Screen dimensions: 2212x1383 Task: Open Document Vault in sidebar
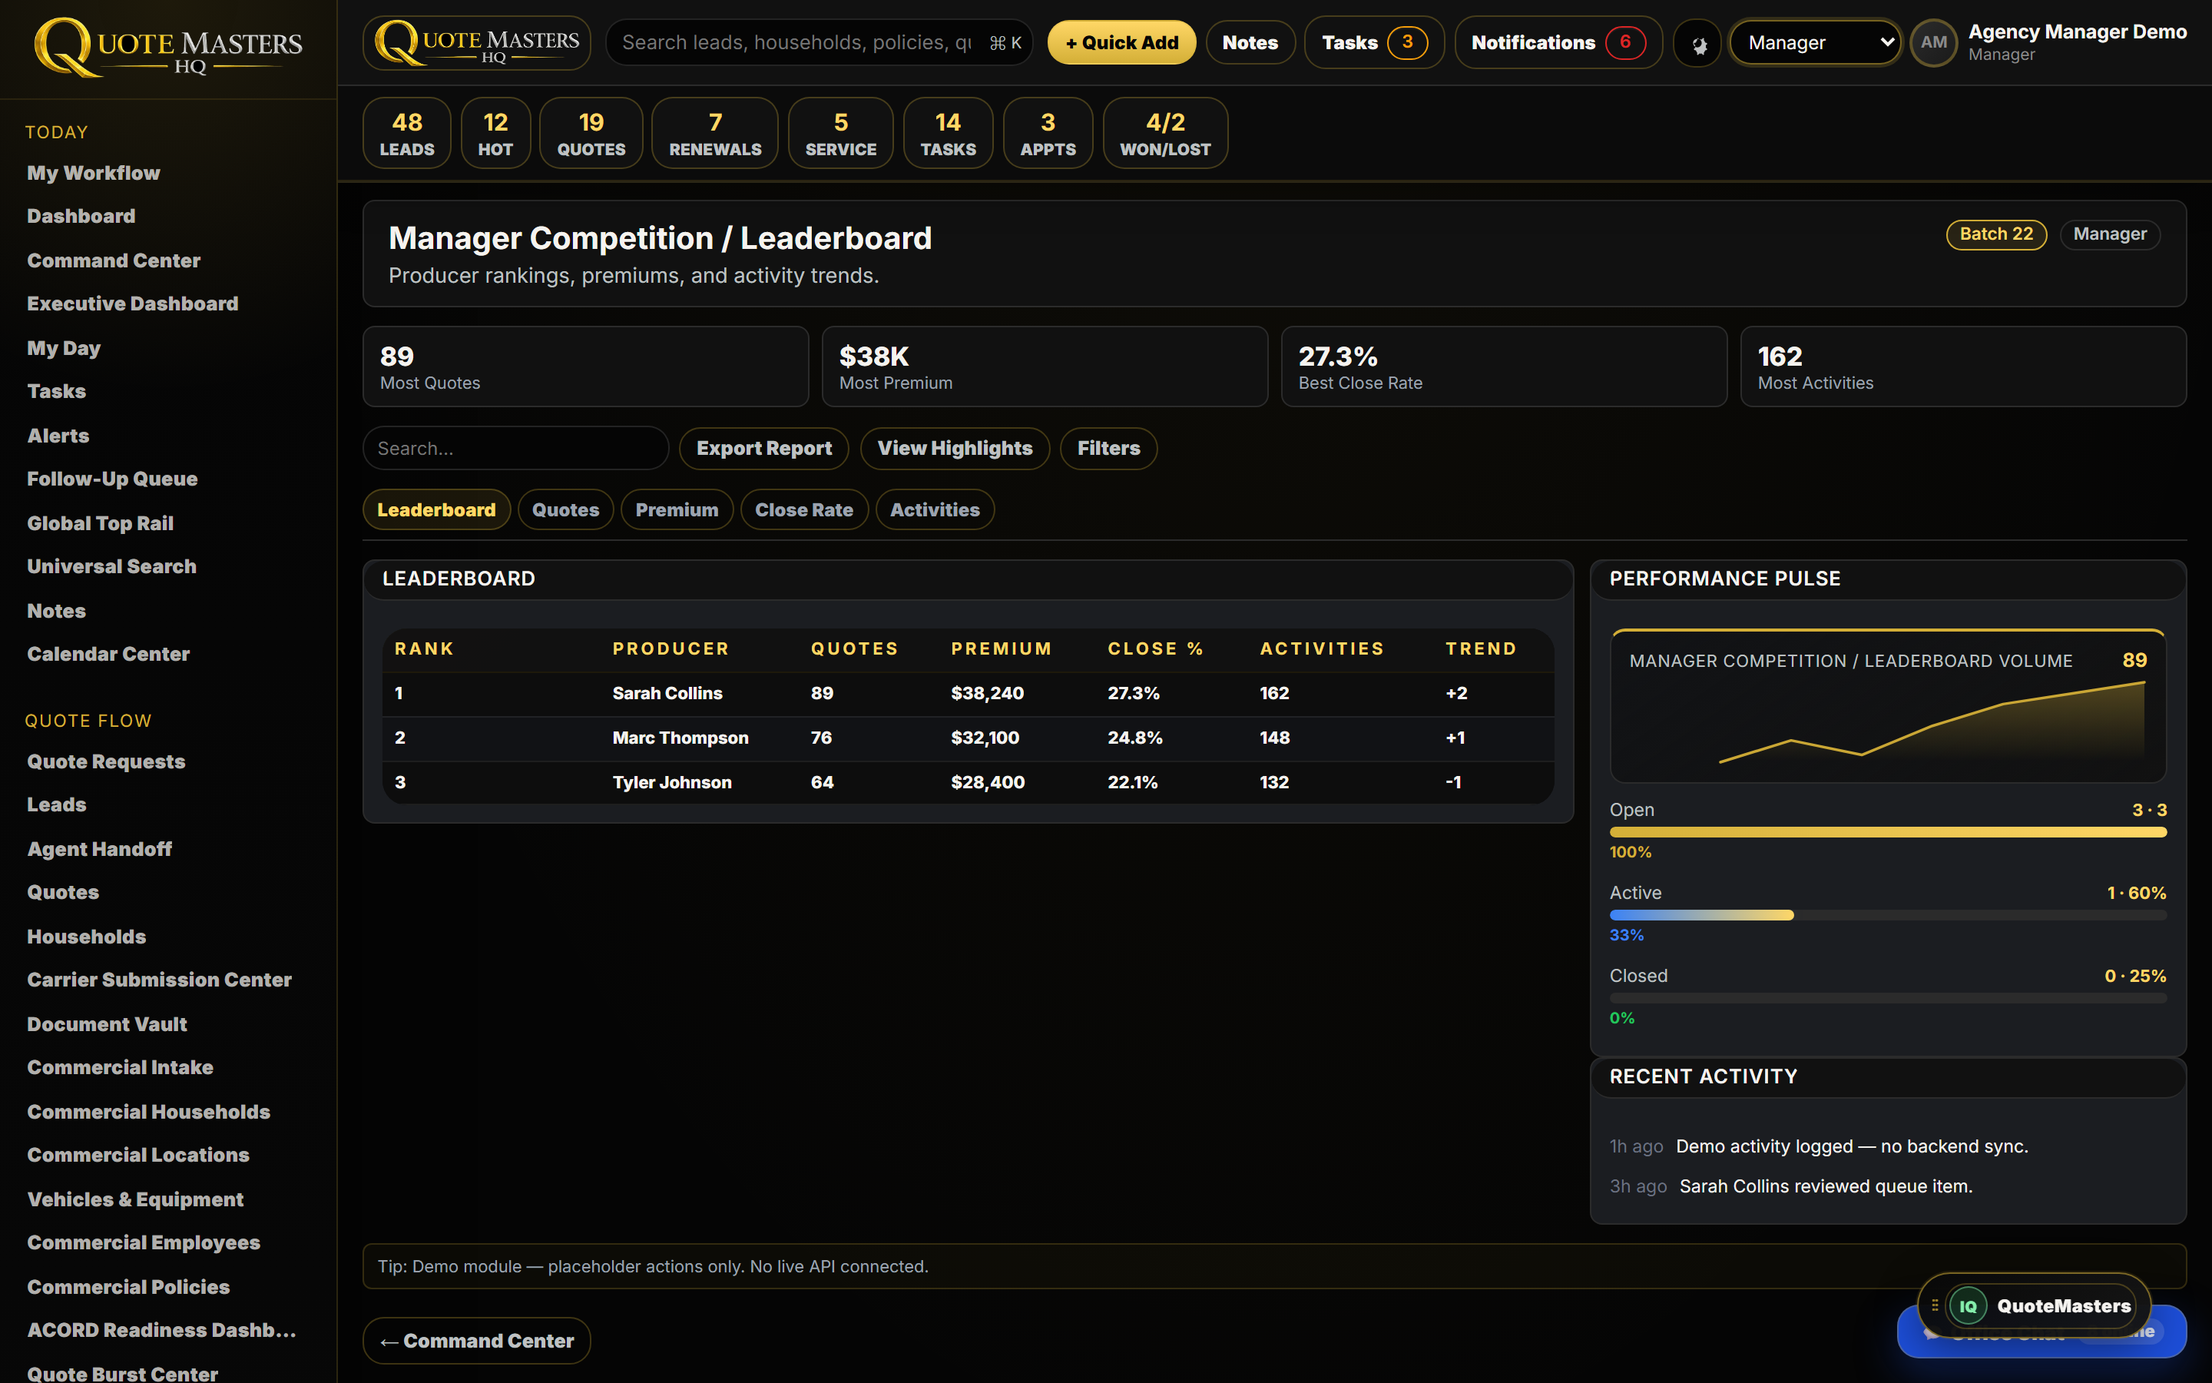[x=107, y=1024]
